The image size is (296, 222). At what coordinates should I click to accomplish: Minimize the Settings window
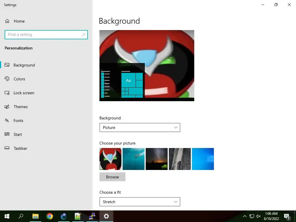click(263, 5)
